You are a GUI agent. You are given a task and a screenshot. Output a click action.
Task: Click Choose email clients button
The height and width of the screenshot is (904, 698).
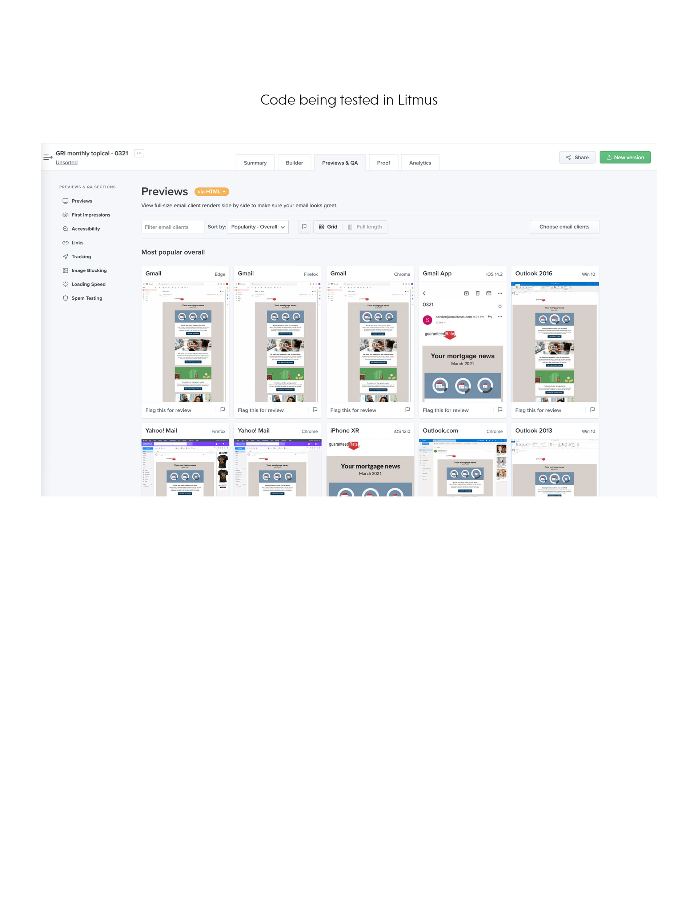pyautogui.click(x=564, y=227)
